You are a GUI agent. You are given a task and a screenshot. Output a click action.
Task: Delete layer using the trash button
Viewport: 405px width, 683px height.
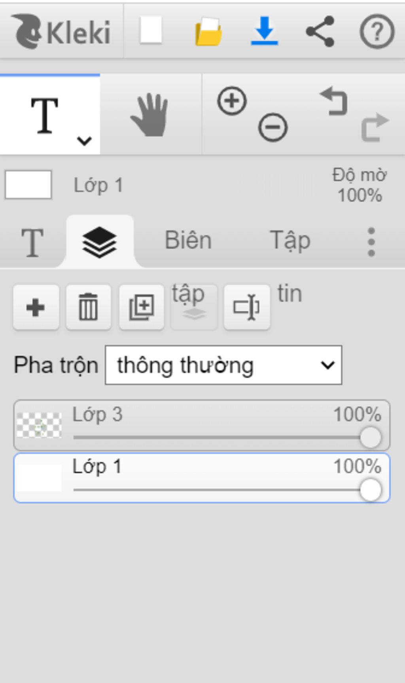click(x=88, y=307)
